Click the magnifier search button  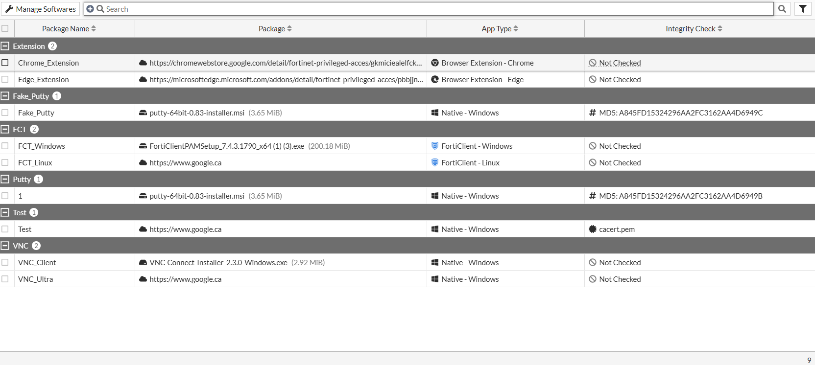coord(782,9)
